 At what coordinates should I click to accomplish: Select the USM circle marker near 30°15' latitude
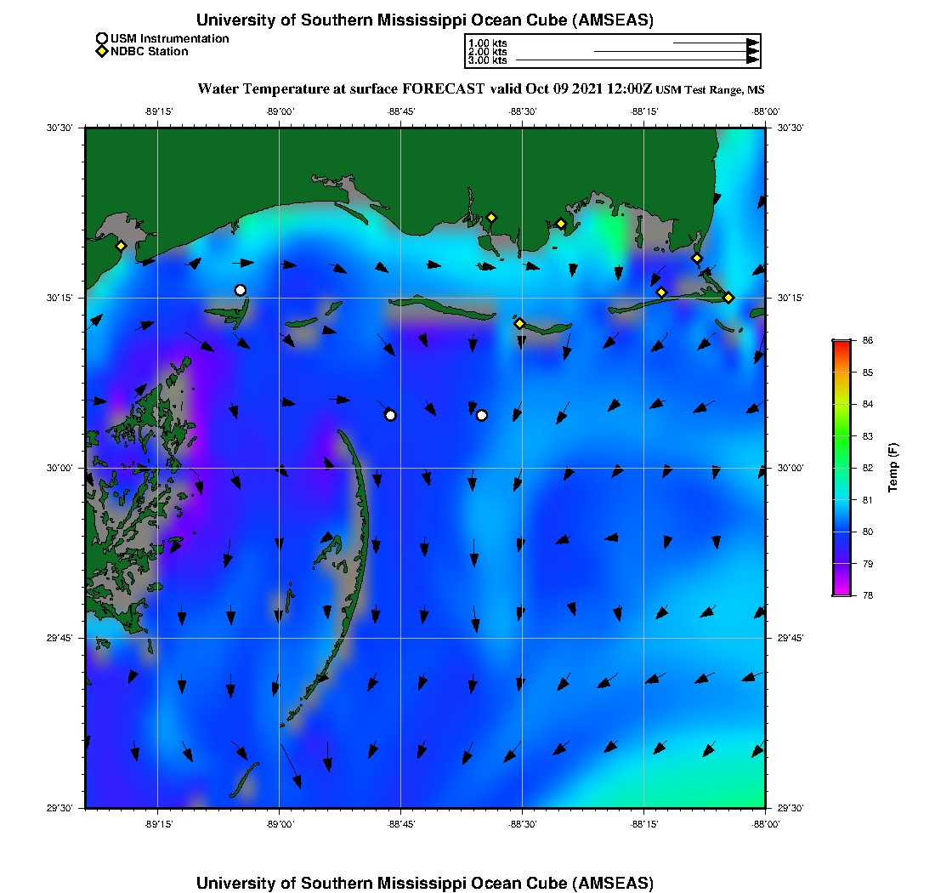click(241, 290)
